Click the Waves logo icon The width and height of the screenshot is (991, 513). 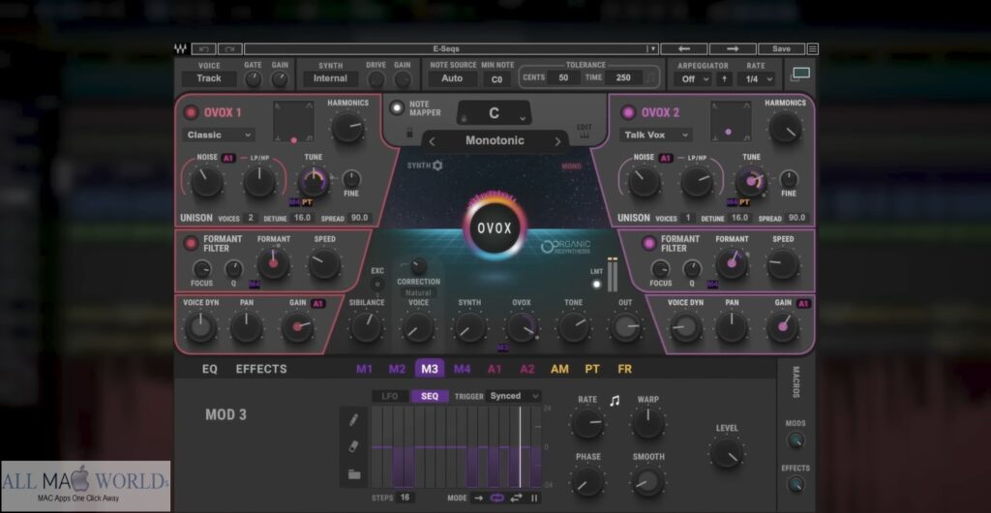[x=181, y=48]
